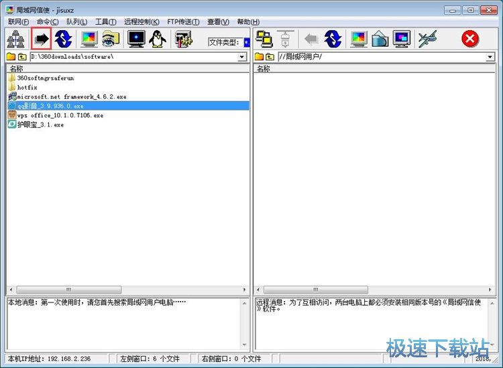Expand the right path dropdown //局域网用户/
The image size is (503, 368).
click(x=490, y=57)
